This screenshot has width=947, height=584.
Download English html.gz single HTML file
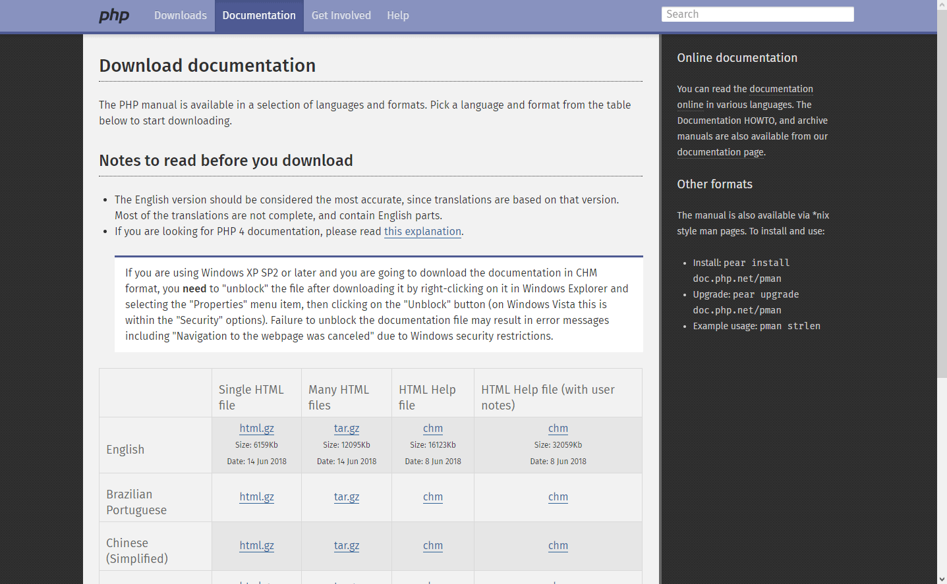tap(257, 428)
